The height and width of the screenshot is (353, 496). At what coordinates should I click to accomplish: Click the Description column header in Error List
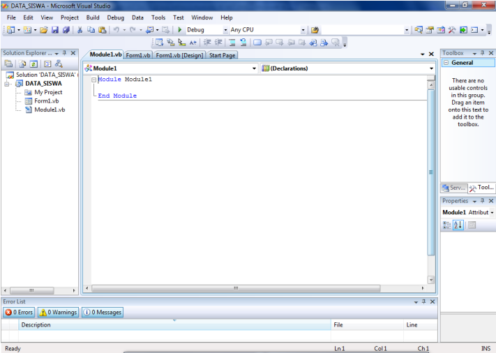tap(174, 325)
